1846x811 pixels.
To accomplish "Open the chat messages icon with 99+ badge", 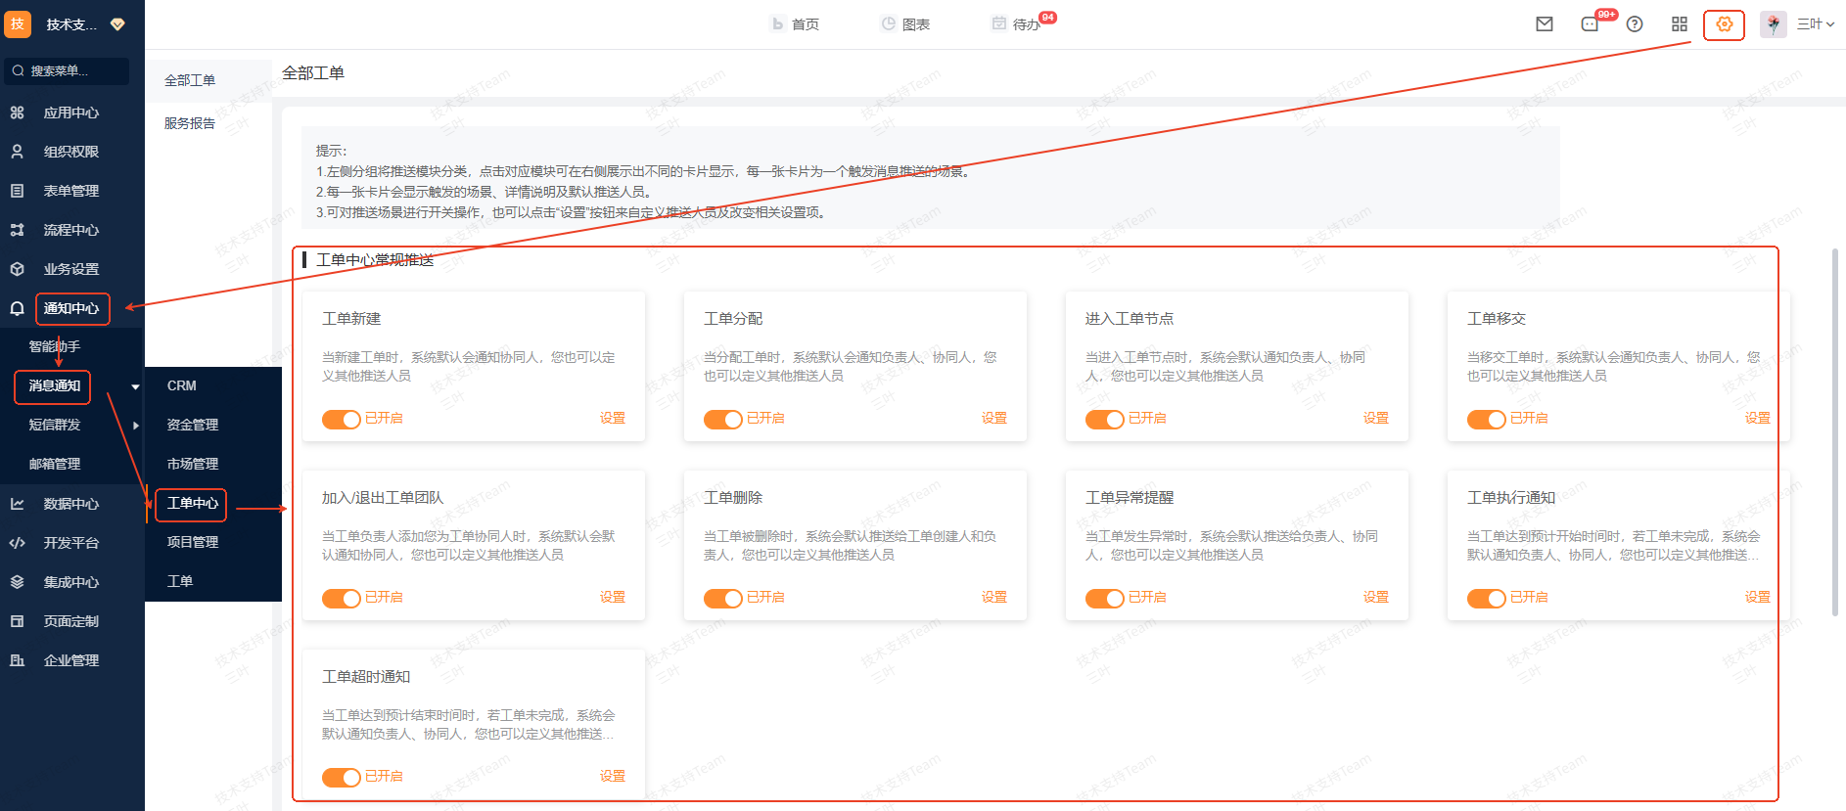I will [x=1590, y=24].
